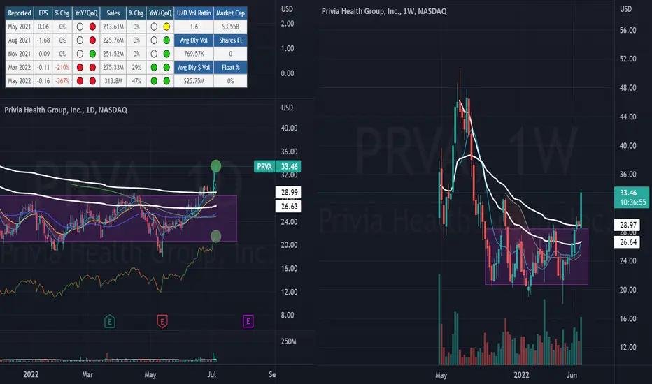This screenshot has height=384, width=652.
Task: Select the Mar 2022 reported date cell
Action: [20, 67]
